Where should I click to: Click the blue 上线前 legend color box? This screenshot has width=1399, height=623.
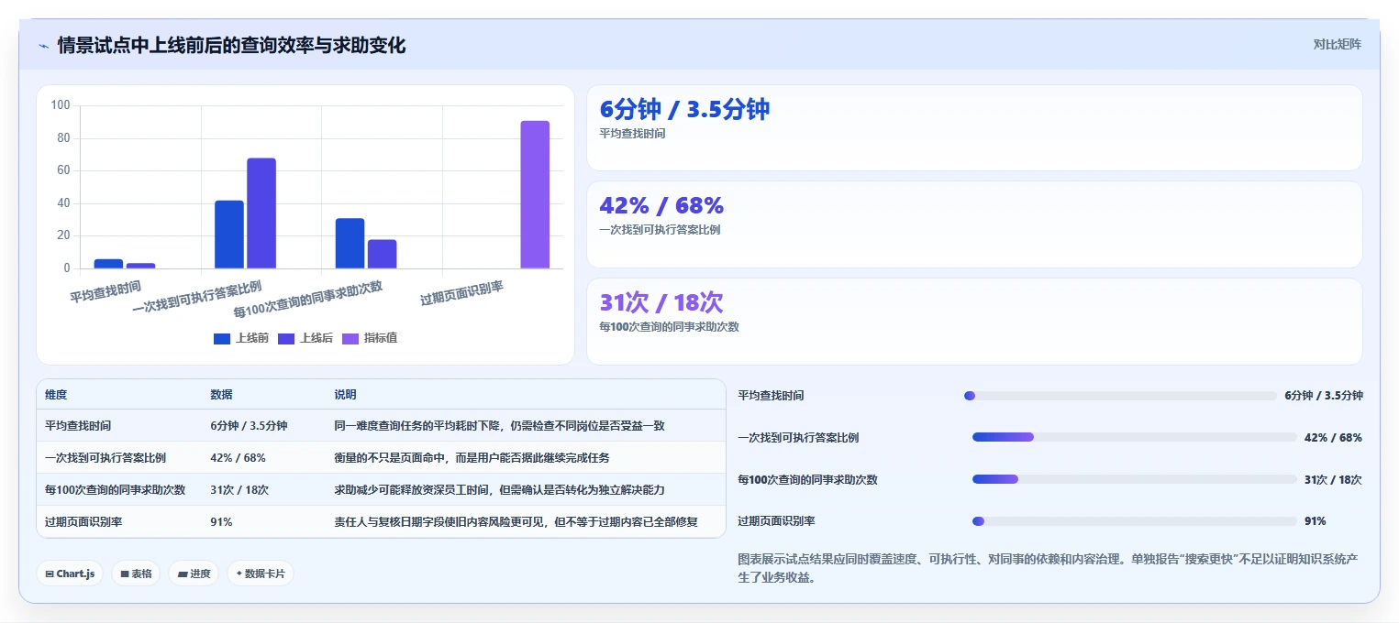pyautogui.click(x=222, y=338)
